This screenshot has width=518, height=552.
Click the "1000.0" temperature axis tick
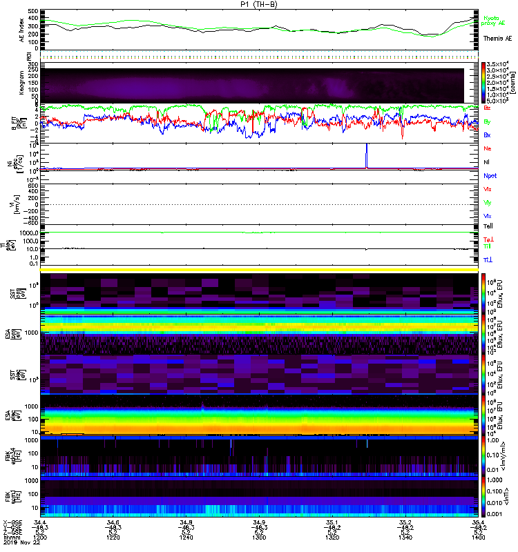point(29,233)
